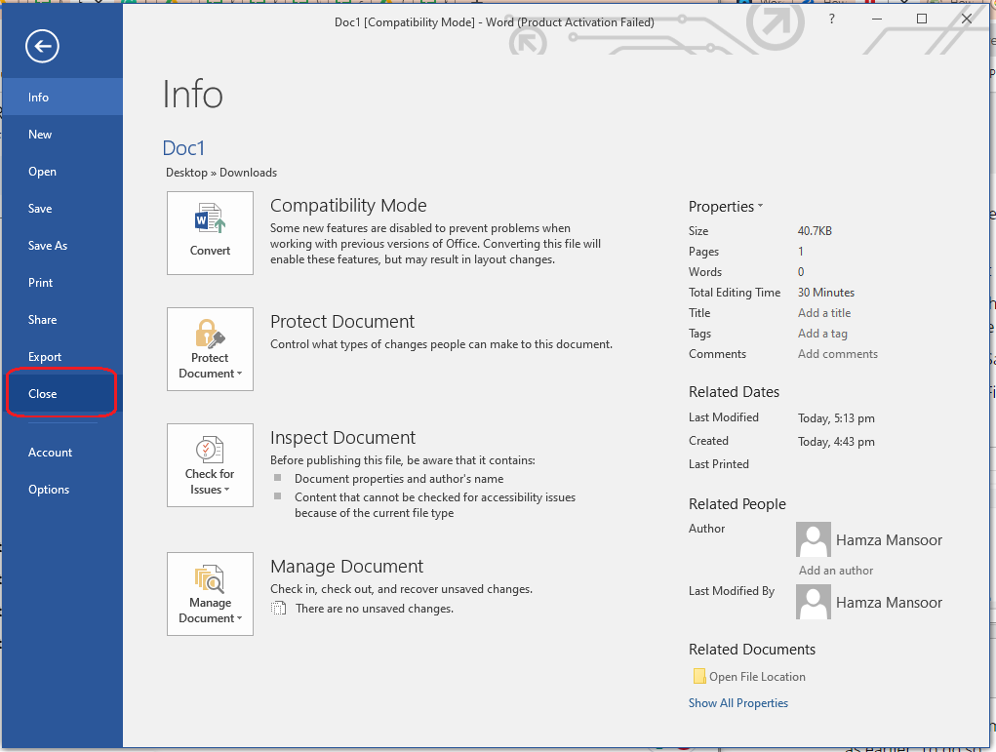
Task: Open the Check for Issues dropdown button
Action: (211, 465)
